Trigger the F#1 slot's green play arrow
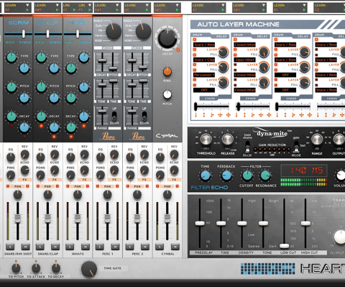 click(x=117, y=10)
